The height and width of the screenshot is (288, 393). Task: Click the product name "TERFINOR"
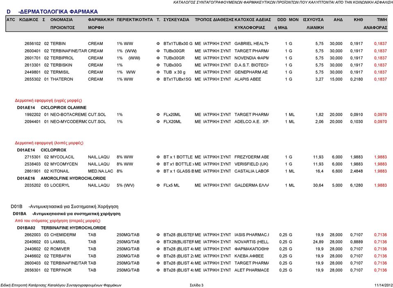click(61, 270)
